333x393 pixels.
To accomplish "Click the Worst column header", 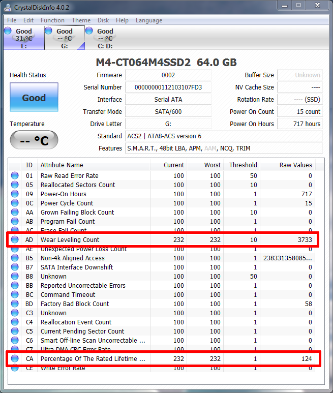I will [205, 165].
